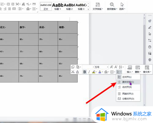The height and width of the screenshot is (123, 153).
Task: Expand the style gallery more arrow
Action: (88, 9)
